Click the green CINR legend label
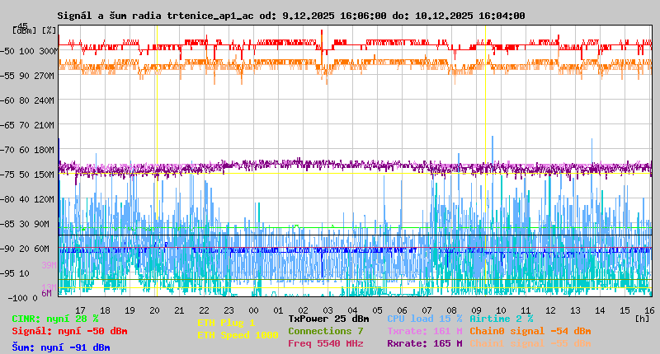Image resolution: width=660 pixels, height=354 pixels. pos(55,319)
